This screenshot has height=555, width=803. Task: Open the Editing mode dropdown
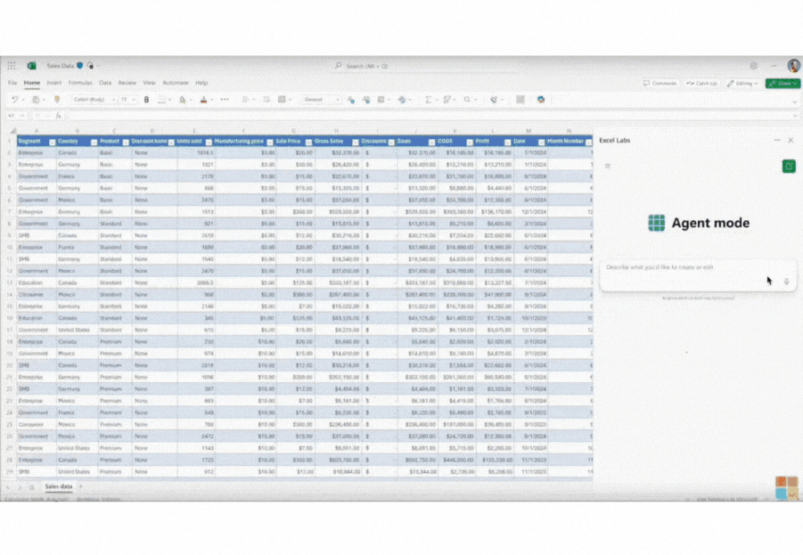tap(742, 83)
